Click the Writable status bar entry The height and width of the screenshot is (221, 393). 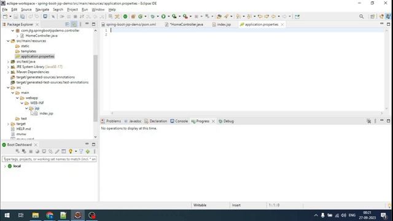[200, 205]
